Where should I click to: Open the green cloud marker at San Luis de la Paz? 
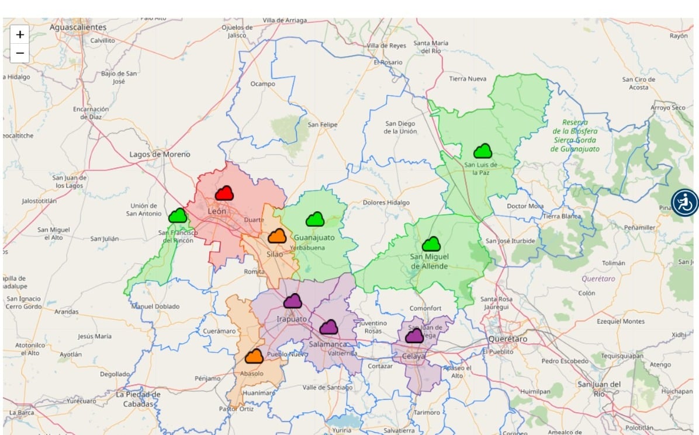(483, 152)
